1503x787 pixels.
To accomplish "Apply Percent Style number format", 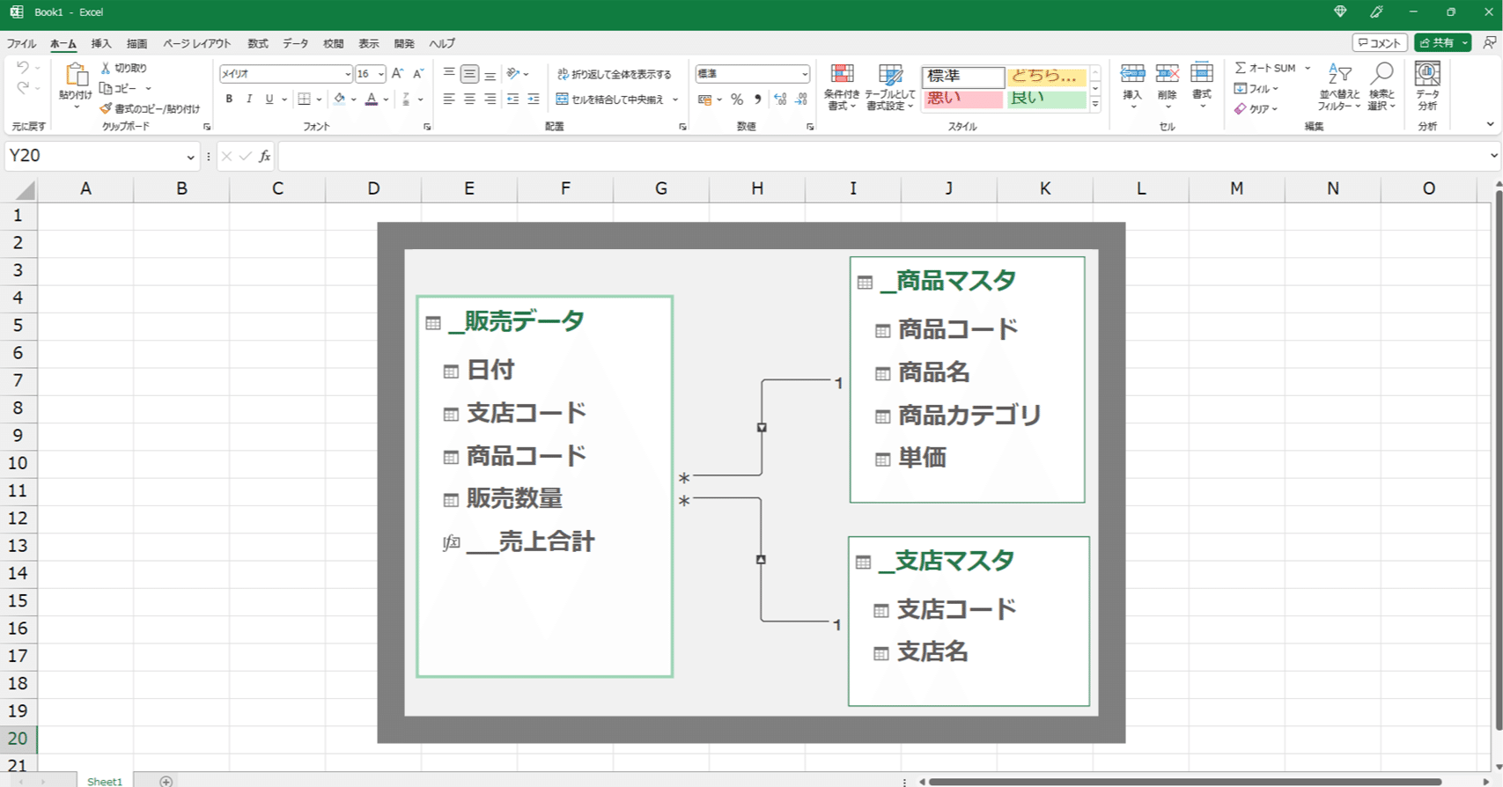I will tap(737, 99).
